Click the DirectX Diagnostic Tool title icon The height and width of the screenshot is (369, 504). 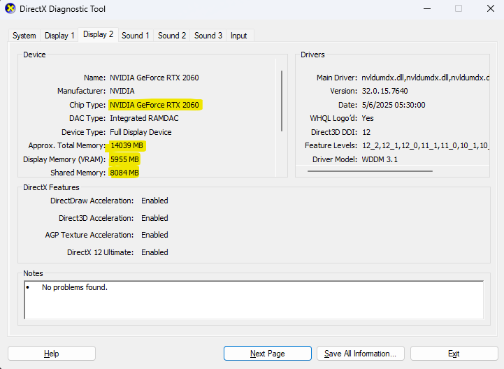click(x=10, y=8)
